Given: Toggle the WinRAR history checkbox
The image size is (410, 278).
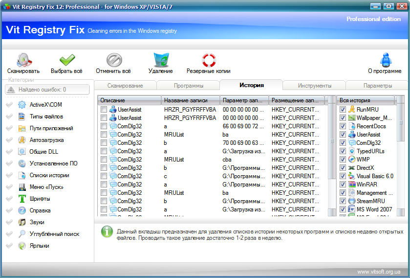Looking at the screenshot, I should [x=343, y=185].
